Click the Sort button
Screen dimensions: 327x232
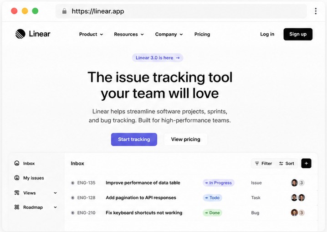pos(286,163)
